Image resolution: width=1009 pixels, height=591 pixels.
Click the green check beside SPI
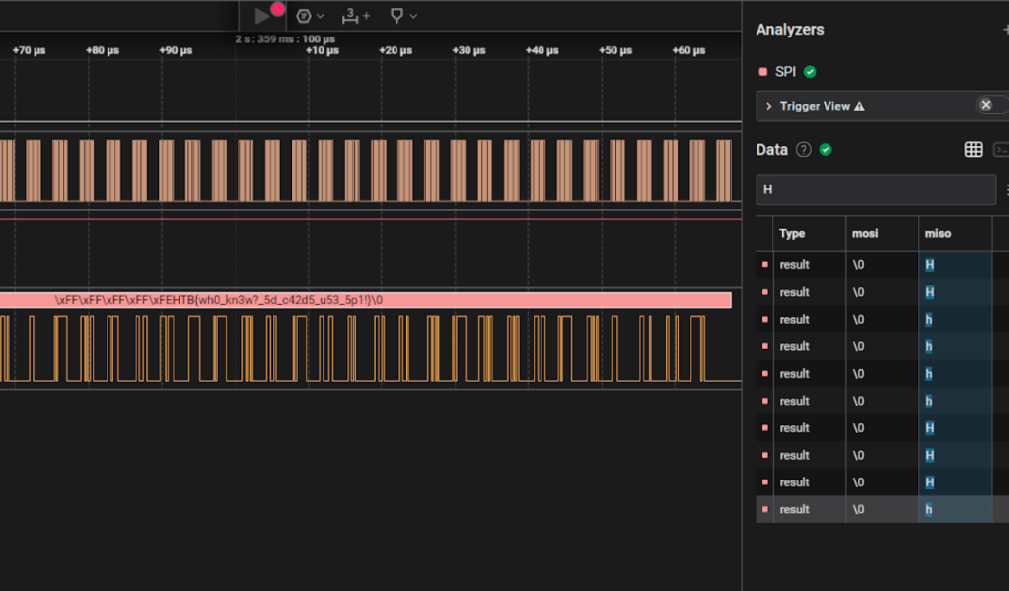[x=810, y=72]
